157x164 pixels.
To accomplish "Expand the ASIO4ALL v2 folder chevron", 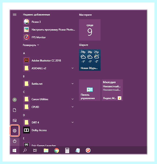I will [72, 68].
